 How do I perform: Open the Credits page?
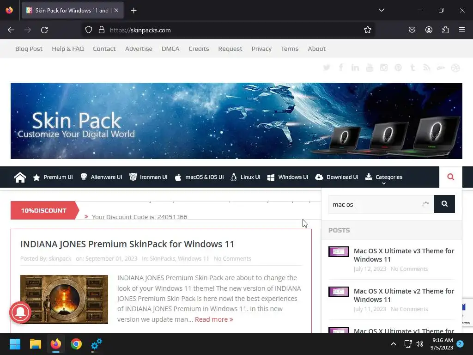tap(199, 49)
